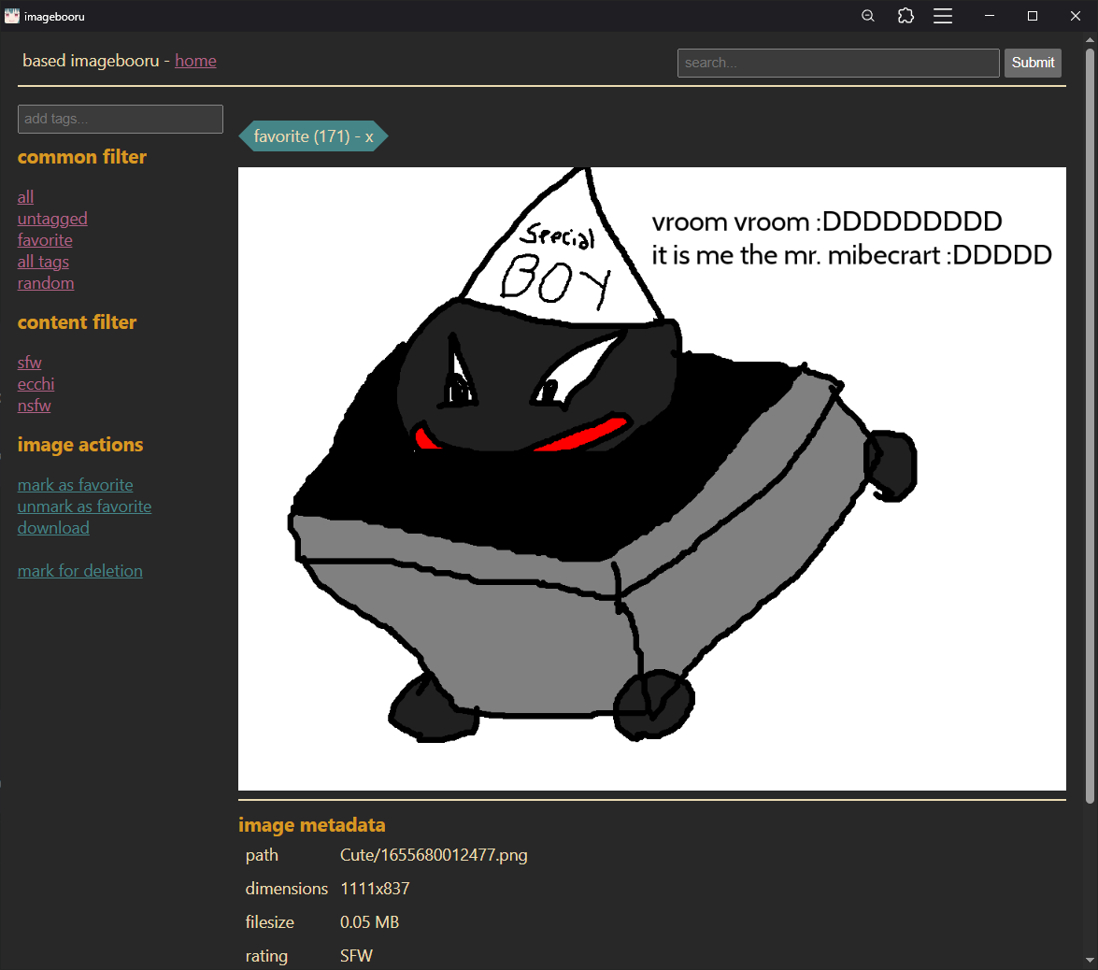
Task: Close the imagebooru window
Action: tap(1076, 15)
